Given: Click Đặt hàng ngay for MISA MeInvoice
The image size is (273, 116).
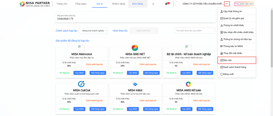Looking at the screenshot, I should pos(98,73).
